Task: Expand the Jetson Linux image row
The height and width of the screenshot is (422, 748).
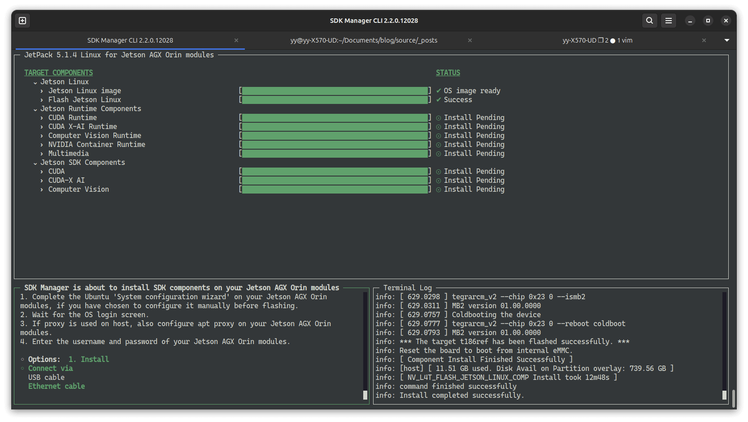Action: tap(42, 91)
